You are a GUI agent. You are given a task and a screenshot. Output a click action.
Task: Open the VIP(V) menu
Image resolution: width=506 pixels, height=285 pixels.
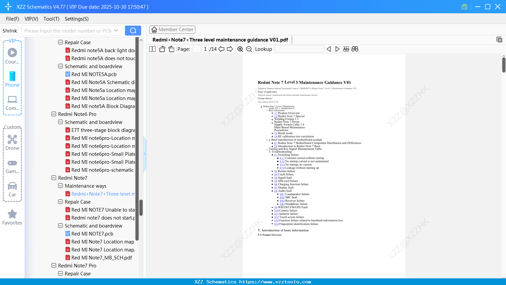pos(31,19)
